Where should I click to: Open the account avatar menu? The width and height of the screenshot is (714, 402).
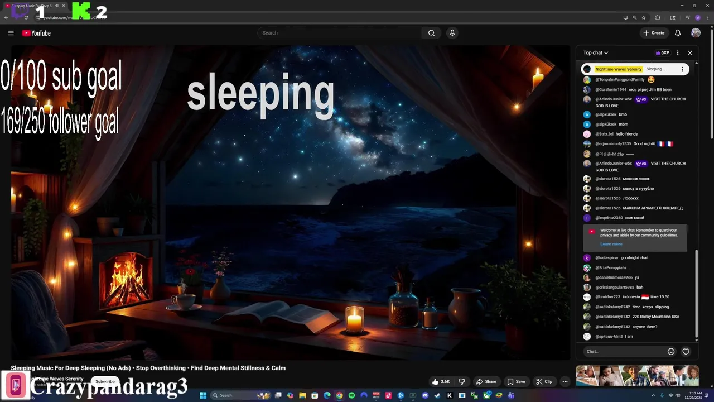(x=696, y=33)
